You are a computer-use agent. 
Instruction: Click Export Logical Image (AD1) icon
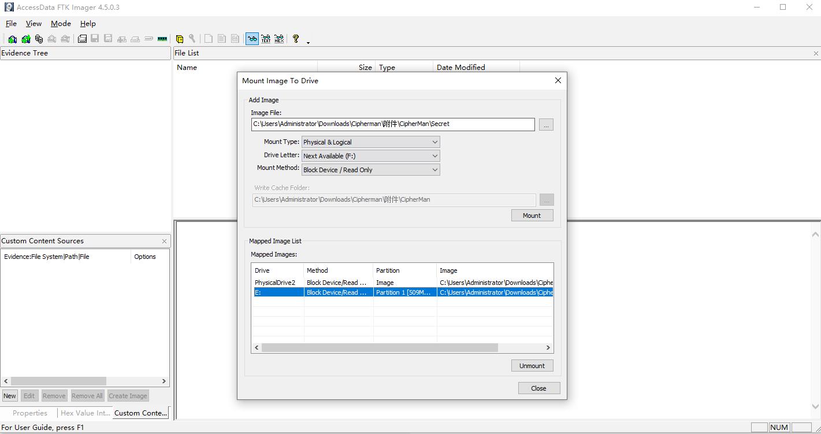pyautogui.click(x=108, y=39)
